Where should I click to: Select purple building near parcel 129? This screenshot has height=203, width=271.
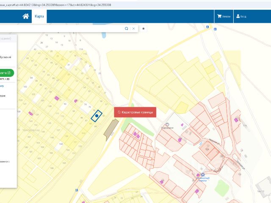click(30, 113)
